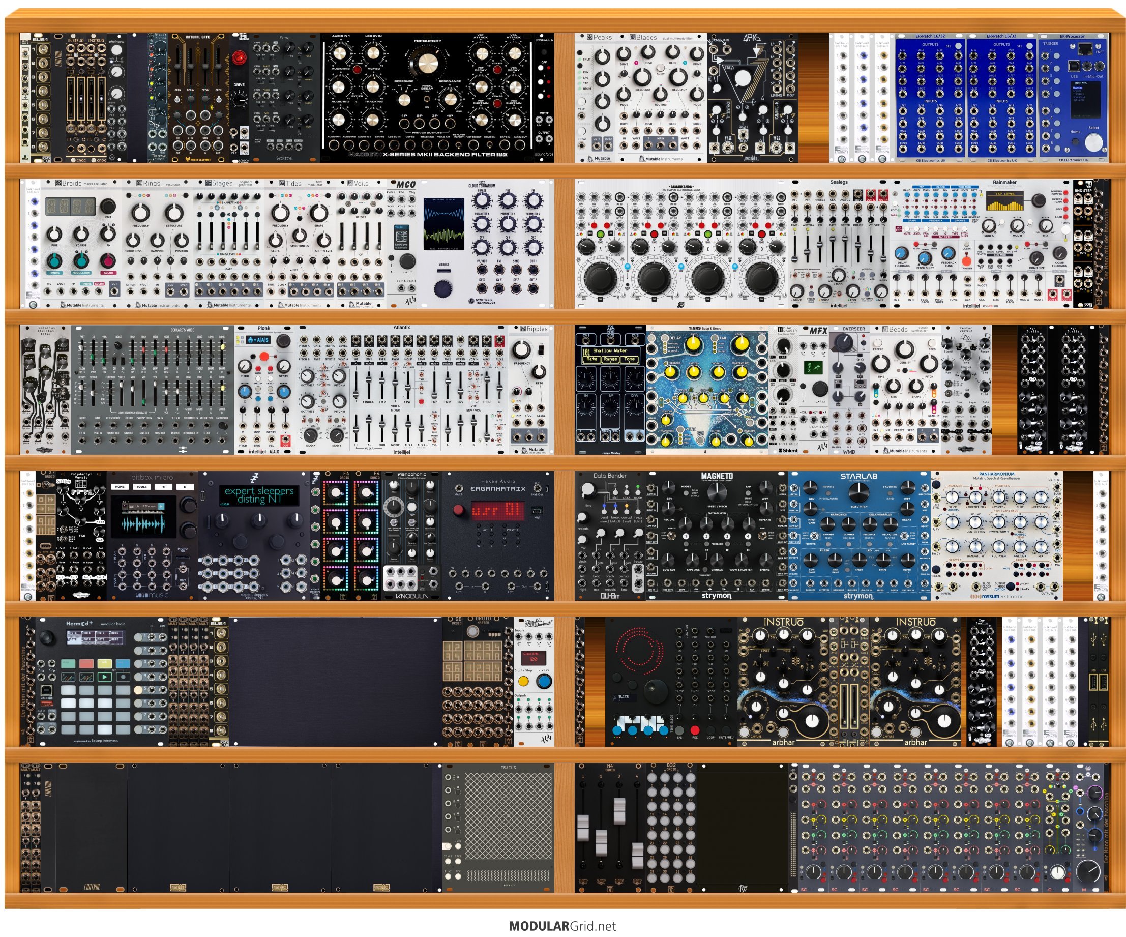
Task: Click the MAGNETO title text
Action: [717, 476]
